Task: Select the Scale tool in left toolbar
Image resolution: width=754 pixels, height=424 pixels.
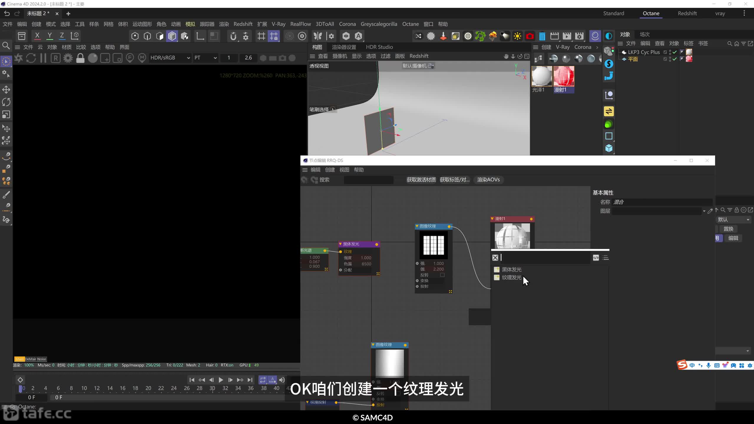Action: [x=6, y=115]
